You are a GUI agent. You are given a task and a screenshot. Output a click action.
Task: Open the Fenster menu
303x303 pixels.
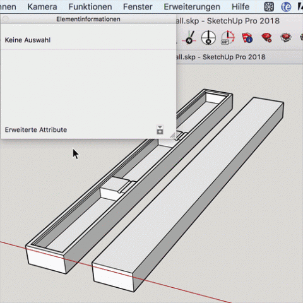point(138,7)
